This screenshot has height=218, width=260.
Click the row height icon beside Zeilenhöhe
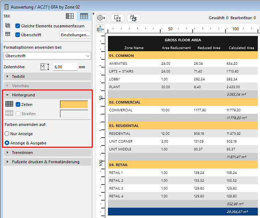tap(44, 67)
